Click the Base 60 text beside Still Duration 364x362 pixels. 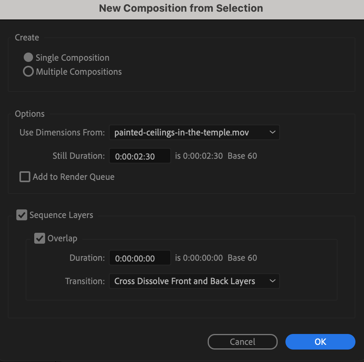coord(242,156)
